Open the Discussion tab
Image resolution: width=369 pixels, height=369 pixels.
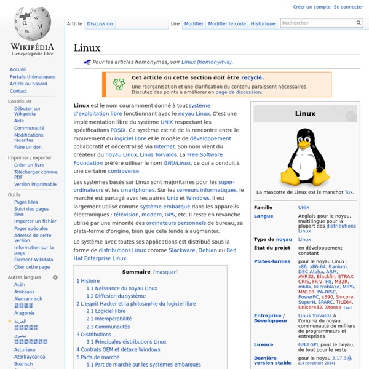(x=100, y=24)
